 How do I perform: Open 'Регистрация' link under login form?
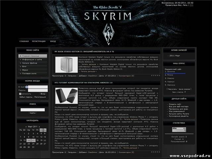(40, 97)
